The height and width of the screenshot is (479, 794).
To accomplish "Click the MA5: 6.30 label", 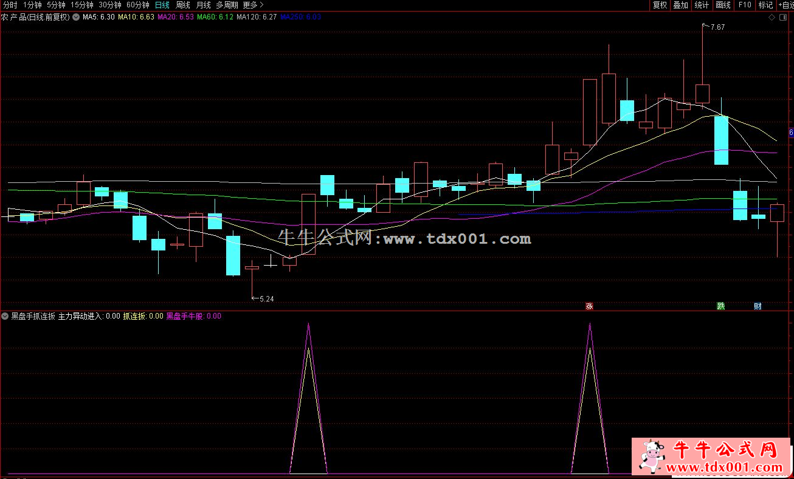I will click(x=98, y=17).
